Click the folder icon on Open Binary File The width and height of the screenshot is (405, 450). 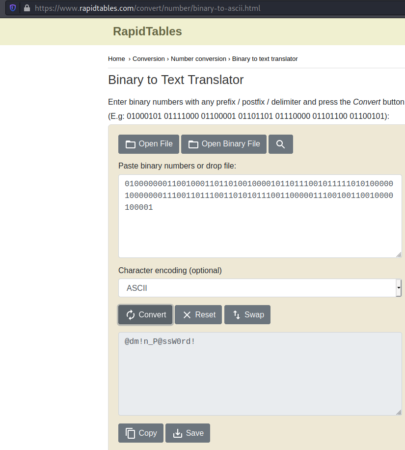coord(193,144)
